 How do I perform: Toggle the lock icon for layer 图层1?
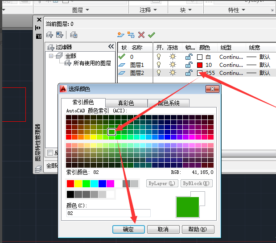(189, 65)
